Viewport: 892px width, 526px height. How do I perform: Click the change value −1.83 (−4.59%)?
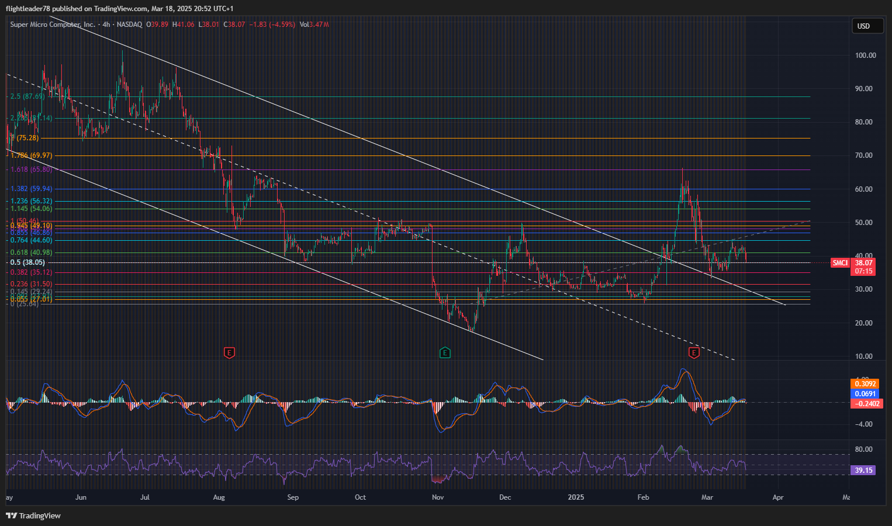[272, 25]
